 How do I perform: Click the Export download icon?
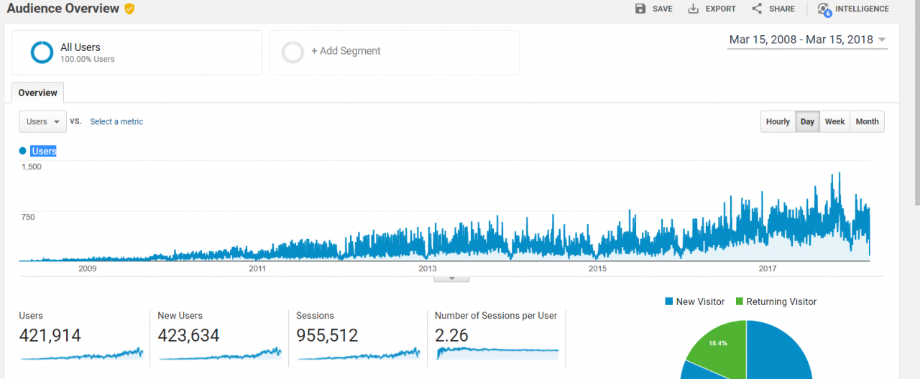[694, 9]
